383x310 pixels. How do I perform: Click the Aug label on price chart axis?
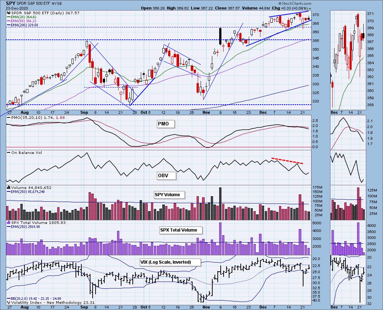click(24, 113)
